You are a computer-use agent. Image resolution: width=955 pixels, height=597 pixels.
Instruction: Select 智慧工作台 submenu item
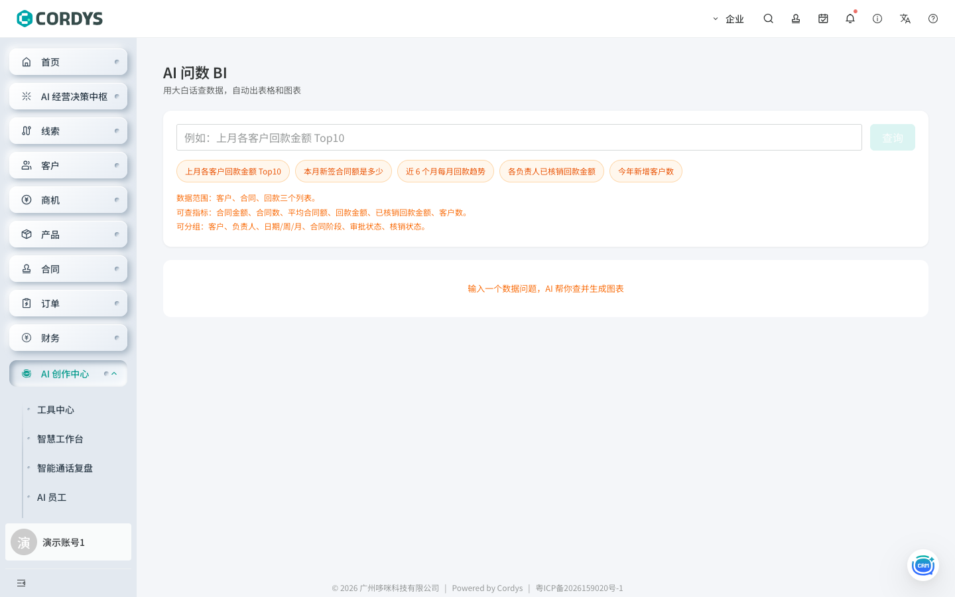60,439
